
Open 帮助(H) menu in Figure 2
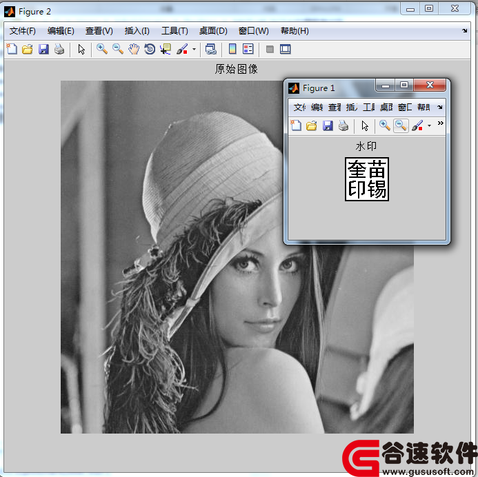(295, 31)
